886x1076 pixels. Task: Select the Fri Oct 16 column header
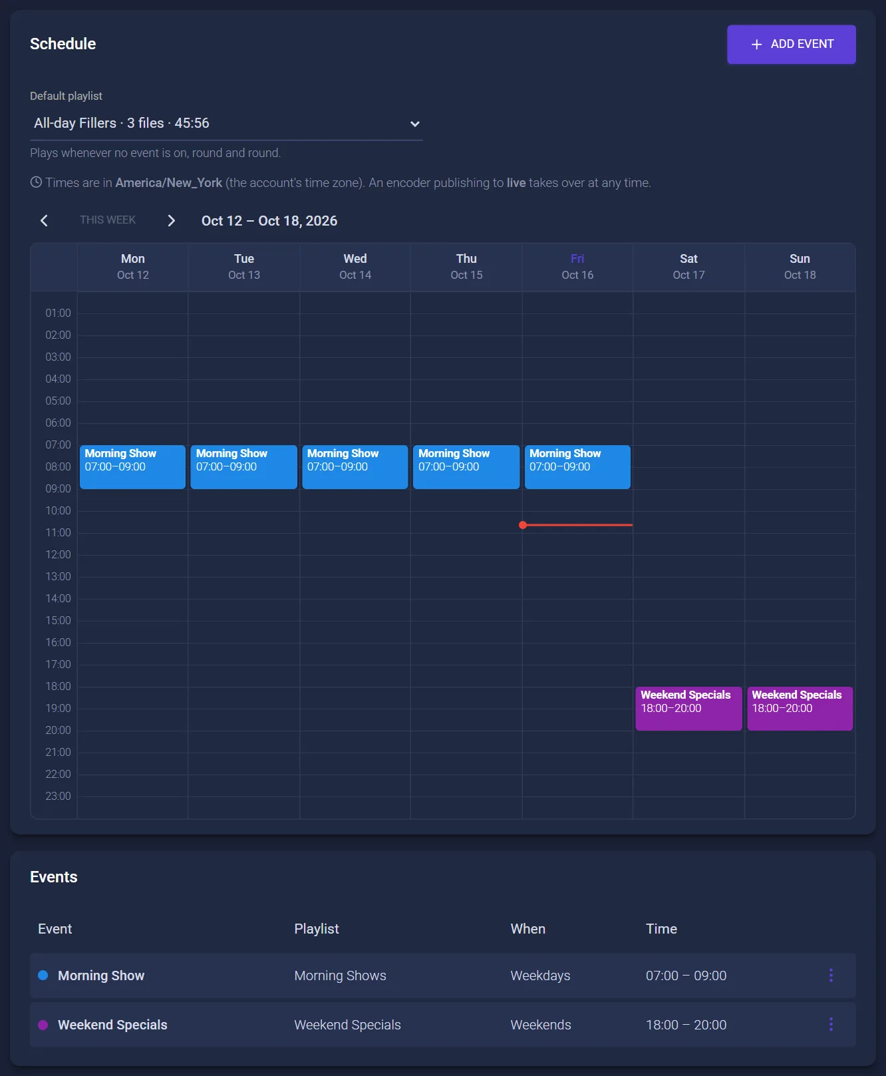[x=577, y=267]
